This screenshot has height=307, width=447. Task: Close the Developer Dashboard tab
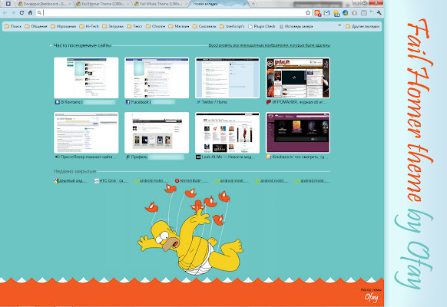70,4
